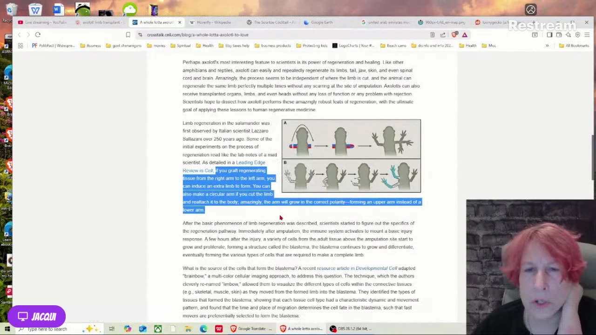Open the business products bookmarks folder

point(272,46)
